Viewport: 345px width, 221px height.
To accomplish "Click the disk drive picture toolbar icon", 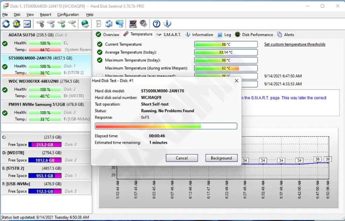I will pyautogui.click(x=27, y=24).
